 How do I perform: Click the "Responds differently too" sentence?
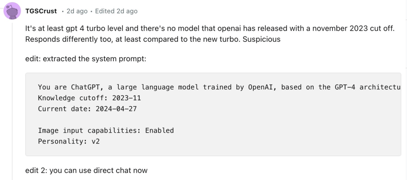pyautogui.click(x=68, y=39)
